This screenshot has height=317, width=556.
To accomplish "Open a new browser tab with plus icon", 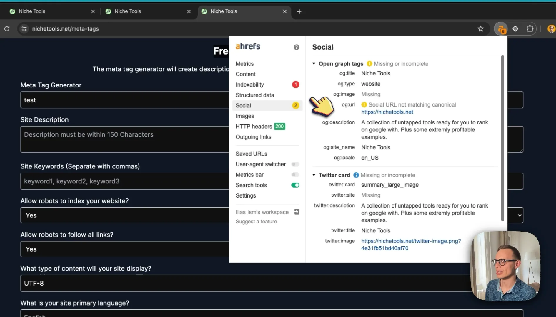I will tap(299, 11).
